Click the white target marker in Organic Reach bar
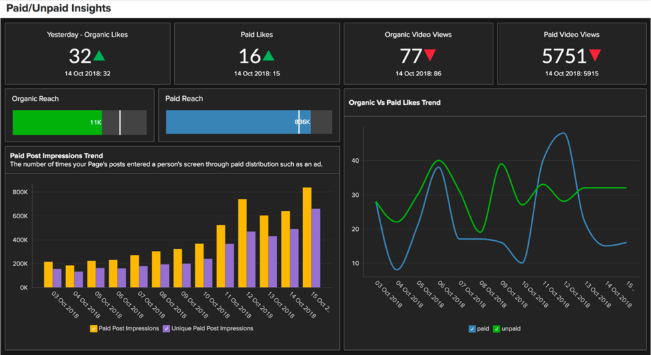 pyautogui.click(x=120, y=123)
